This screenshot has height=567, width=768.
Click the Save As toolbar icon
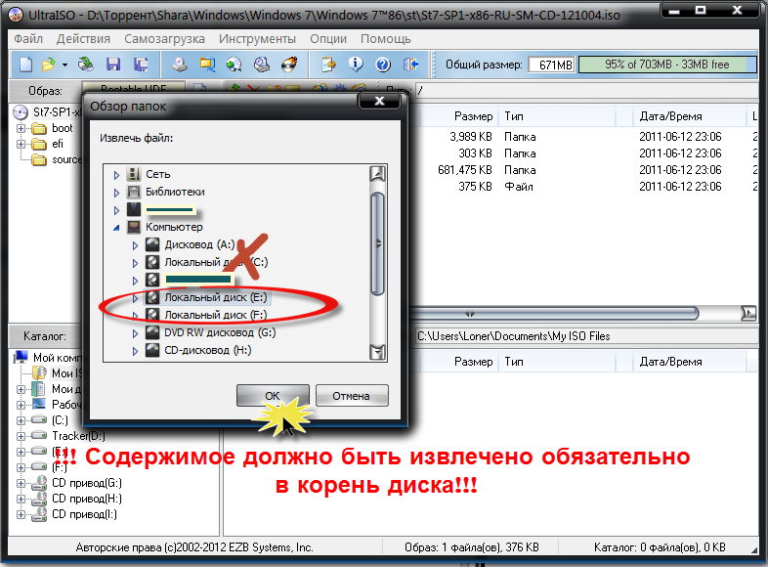click(x=141, y=65)
